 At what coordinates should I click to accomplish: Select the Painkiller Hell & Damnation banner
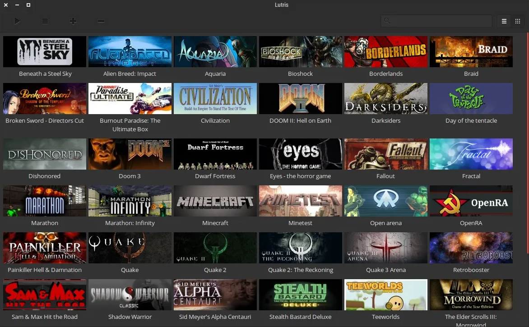coord(45,248)
